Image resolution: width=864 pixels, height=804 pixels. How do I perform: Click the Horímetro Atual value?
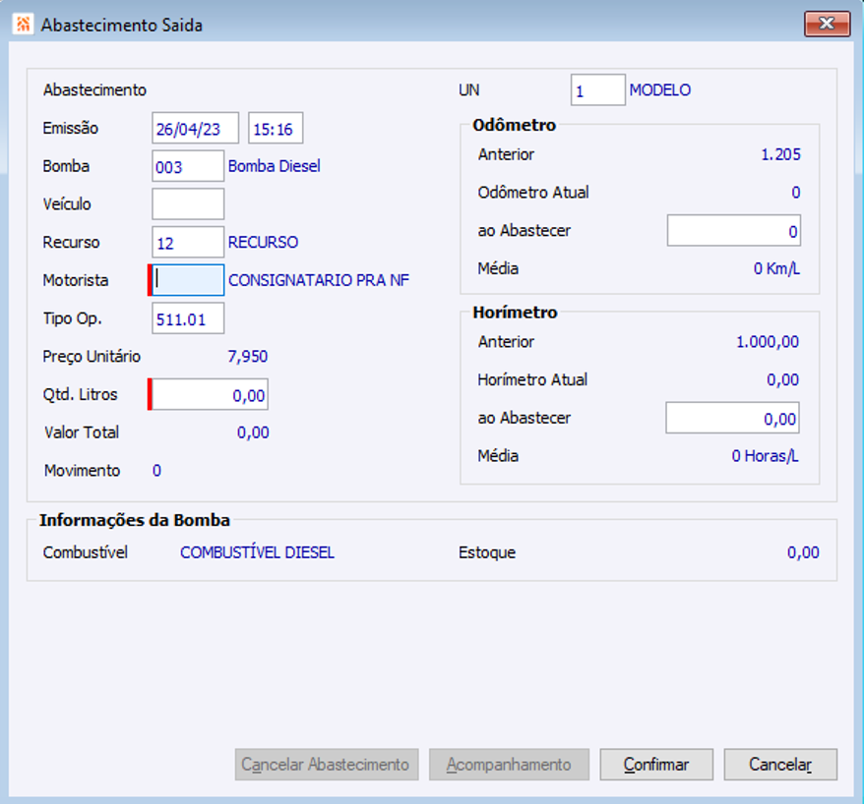tap(782, 379)
